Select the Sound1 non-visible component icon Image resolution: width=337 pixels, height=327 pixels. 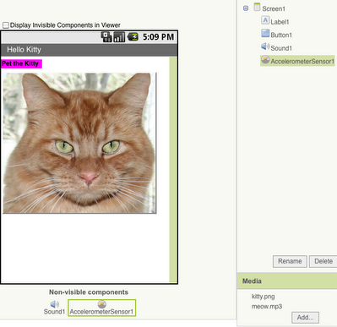pos(54,304)
